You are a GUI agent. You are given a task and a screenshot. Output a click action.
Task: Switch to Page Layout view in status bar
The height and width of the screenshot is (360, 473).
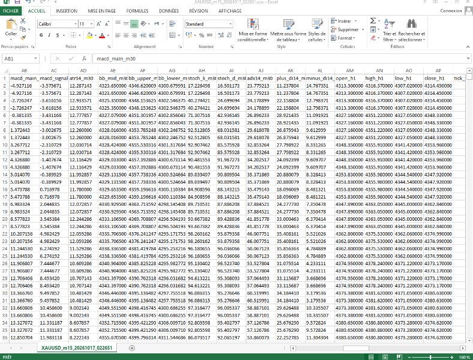click(x=385, y=357)
